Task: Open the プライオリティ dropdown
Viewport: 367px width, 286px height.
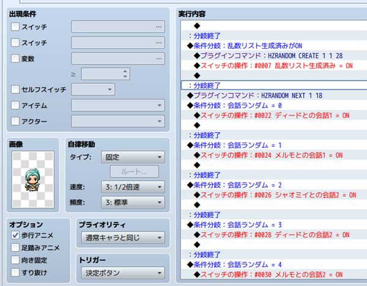Action: 123,238
